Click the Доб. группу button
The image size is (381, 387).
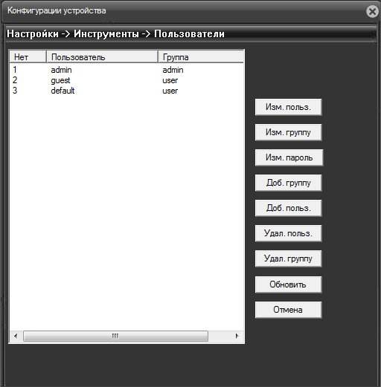288,183
